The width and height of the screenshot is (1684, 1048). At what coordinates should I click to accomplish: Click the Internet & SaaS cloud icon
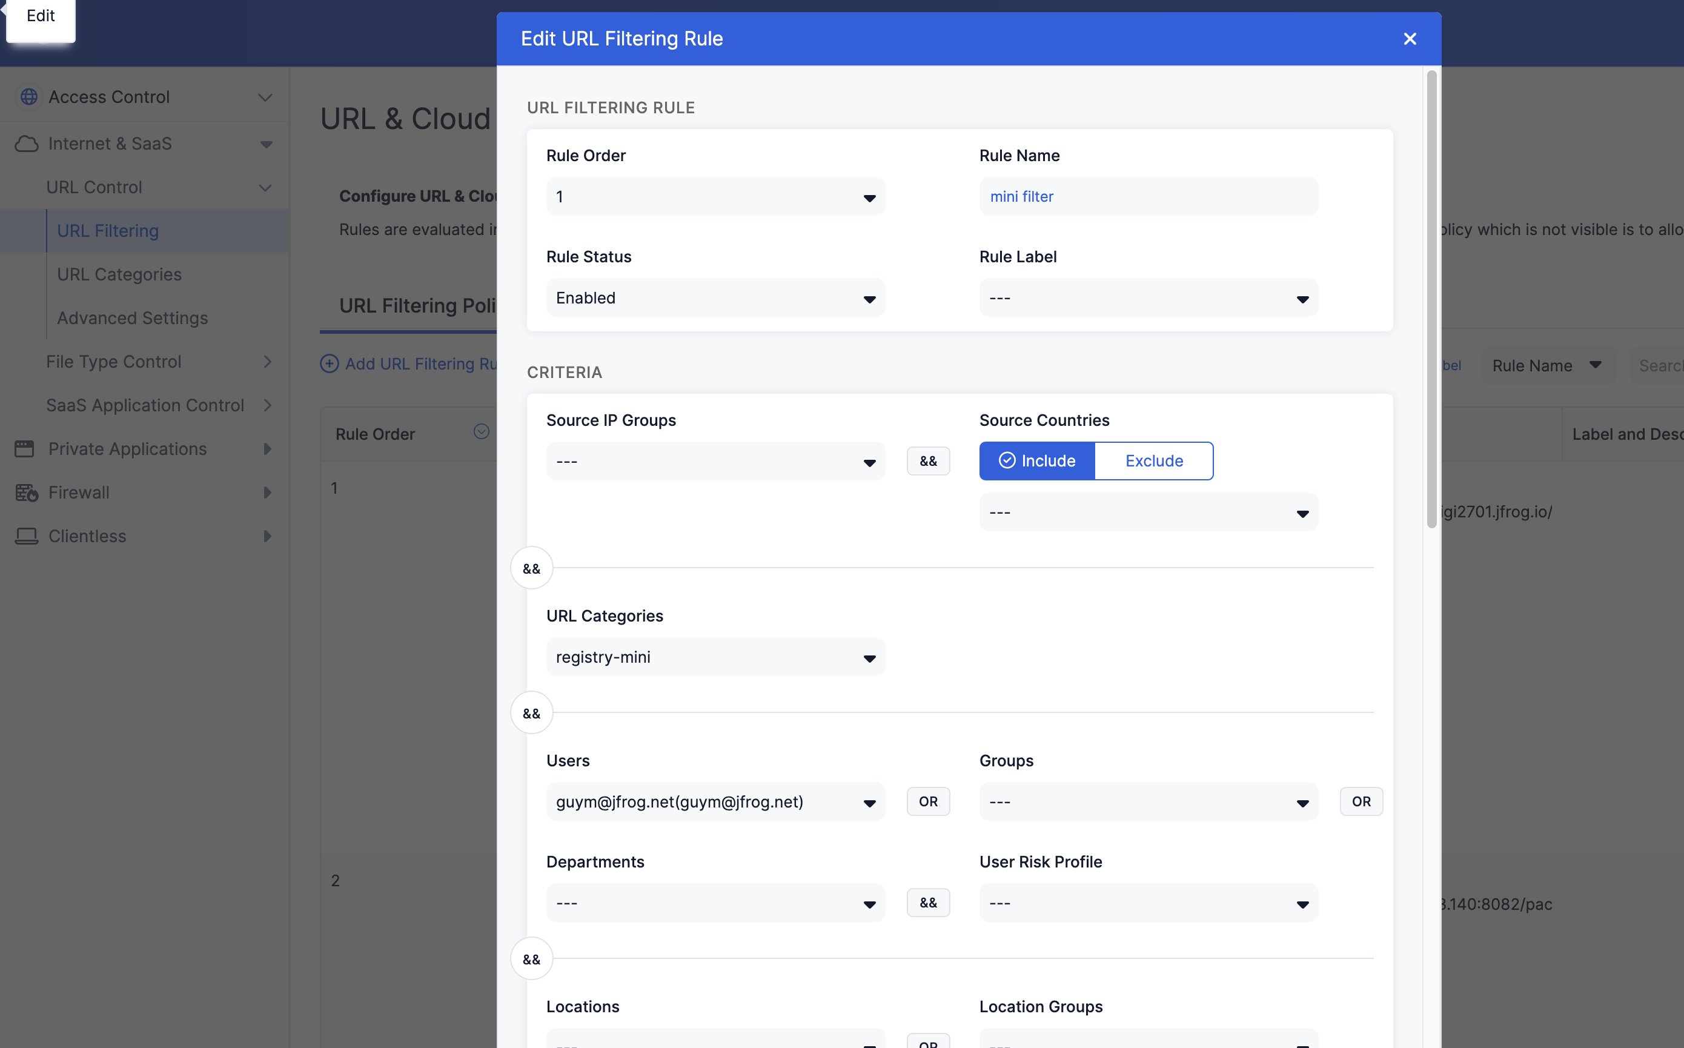(26, 144)
